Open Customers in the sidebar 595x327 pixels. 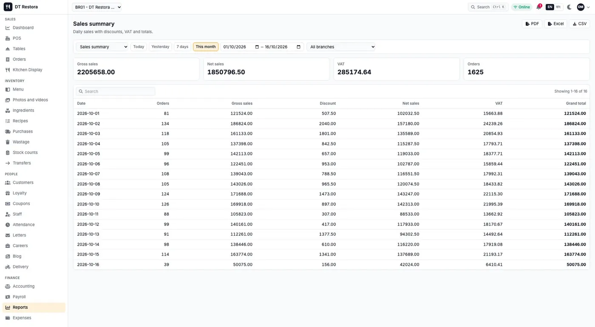click(x=34, y=183)
